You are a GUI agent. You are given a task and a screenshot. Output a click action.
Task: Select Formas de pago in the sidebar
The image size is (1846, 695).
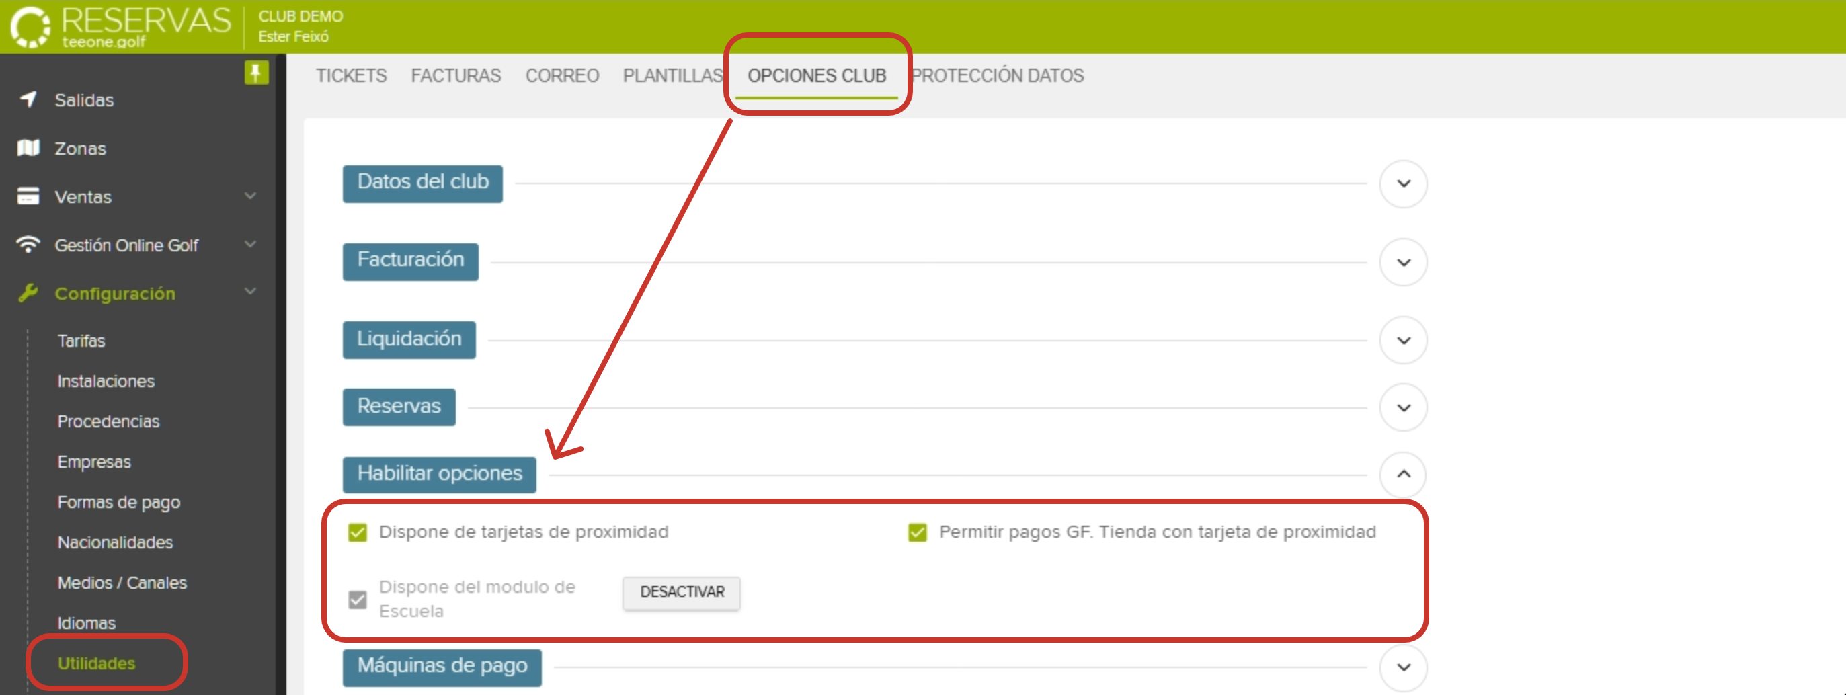pyautogui.click(x=119, y=502)
